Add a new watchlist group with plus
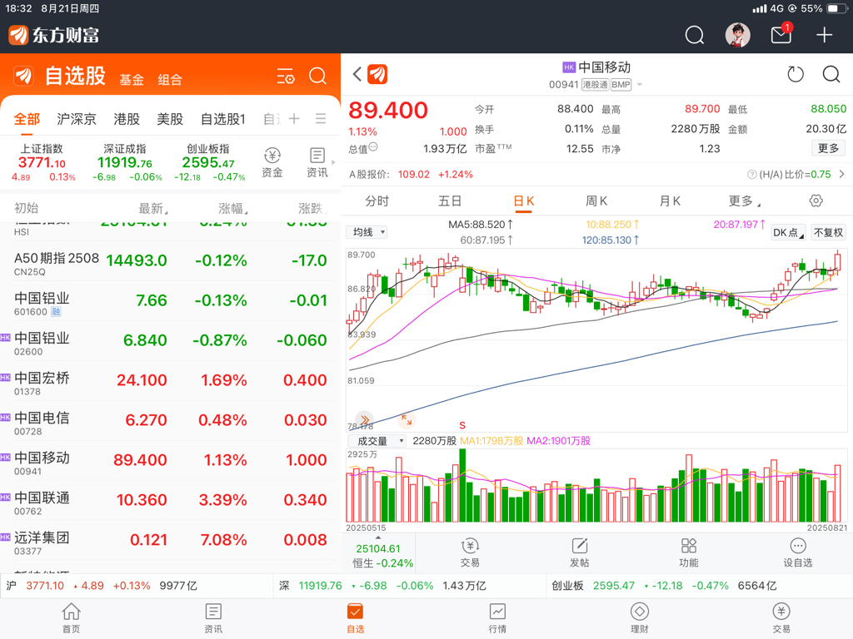Viewport: 853px width, 639px height. pyautogui.click(x=294, y=118)
